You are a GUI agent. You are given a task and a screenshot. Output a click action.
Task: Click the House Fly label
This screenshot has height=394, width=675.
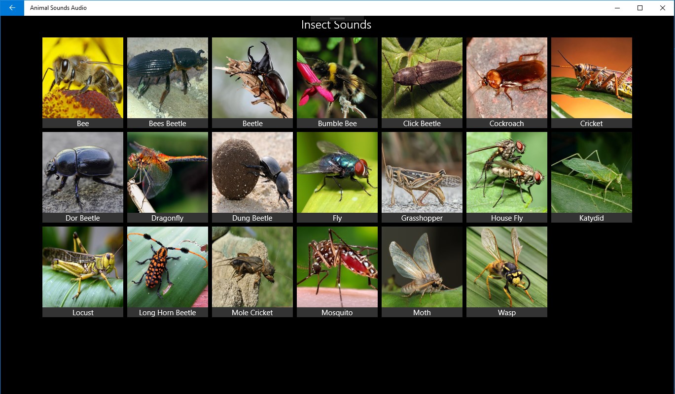(507, 218)
